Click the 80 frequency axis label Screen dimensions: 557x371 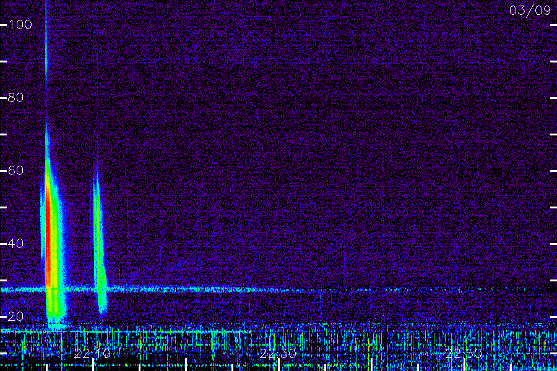[x=15, y=98]
